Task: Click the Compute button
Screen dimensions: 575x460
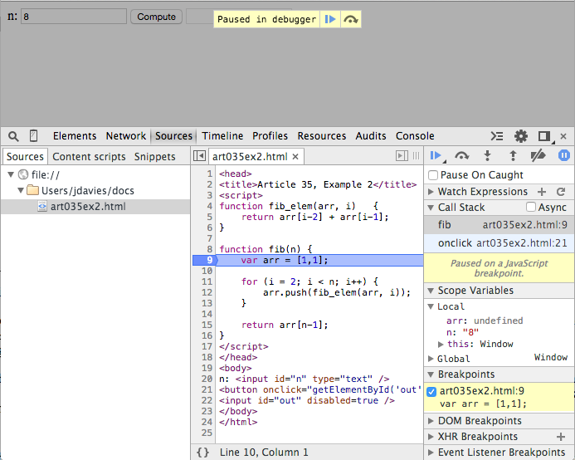Action: [x=156, y=17]
